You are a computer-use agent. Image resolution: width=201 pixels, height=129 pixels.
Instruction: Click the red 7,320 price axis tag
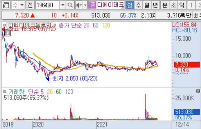tap(187, 65)
